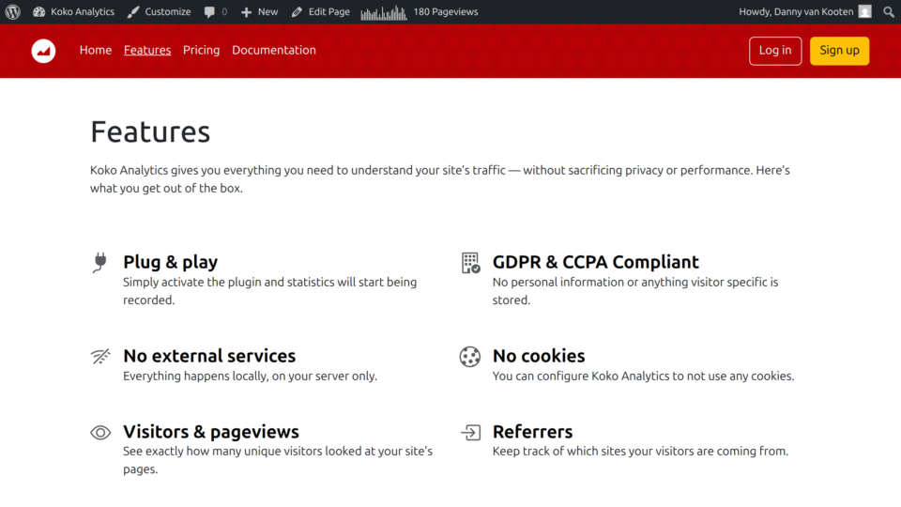Click the cookie icon beside No cookies
This screenshot has width=901, height=507.
pyautogui.click(x=470, y=357)
